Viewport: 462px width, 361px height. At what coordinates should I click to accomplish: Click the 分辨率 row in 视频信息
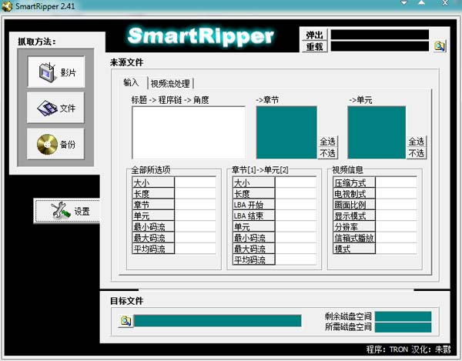coord(375,226)
